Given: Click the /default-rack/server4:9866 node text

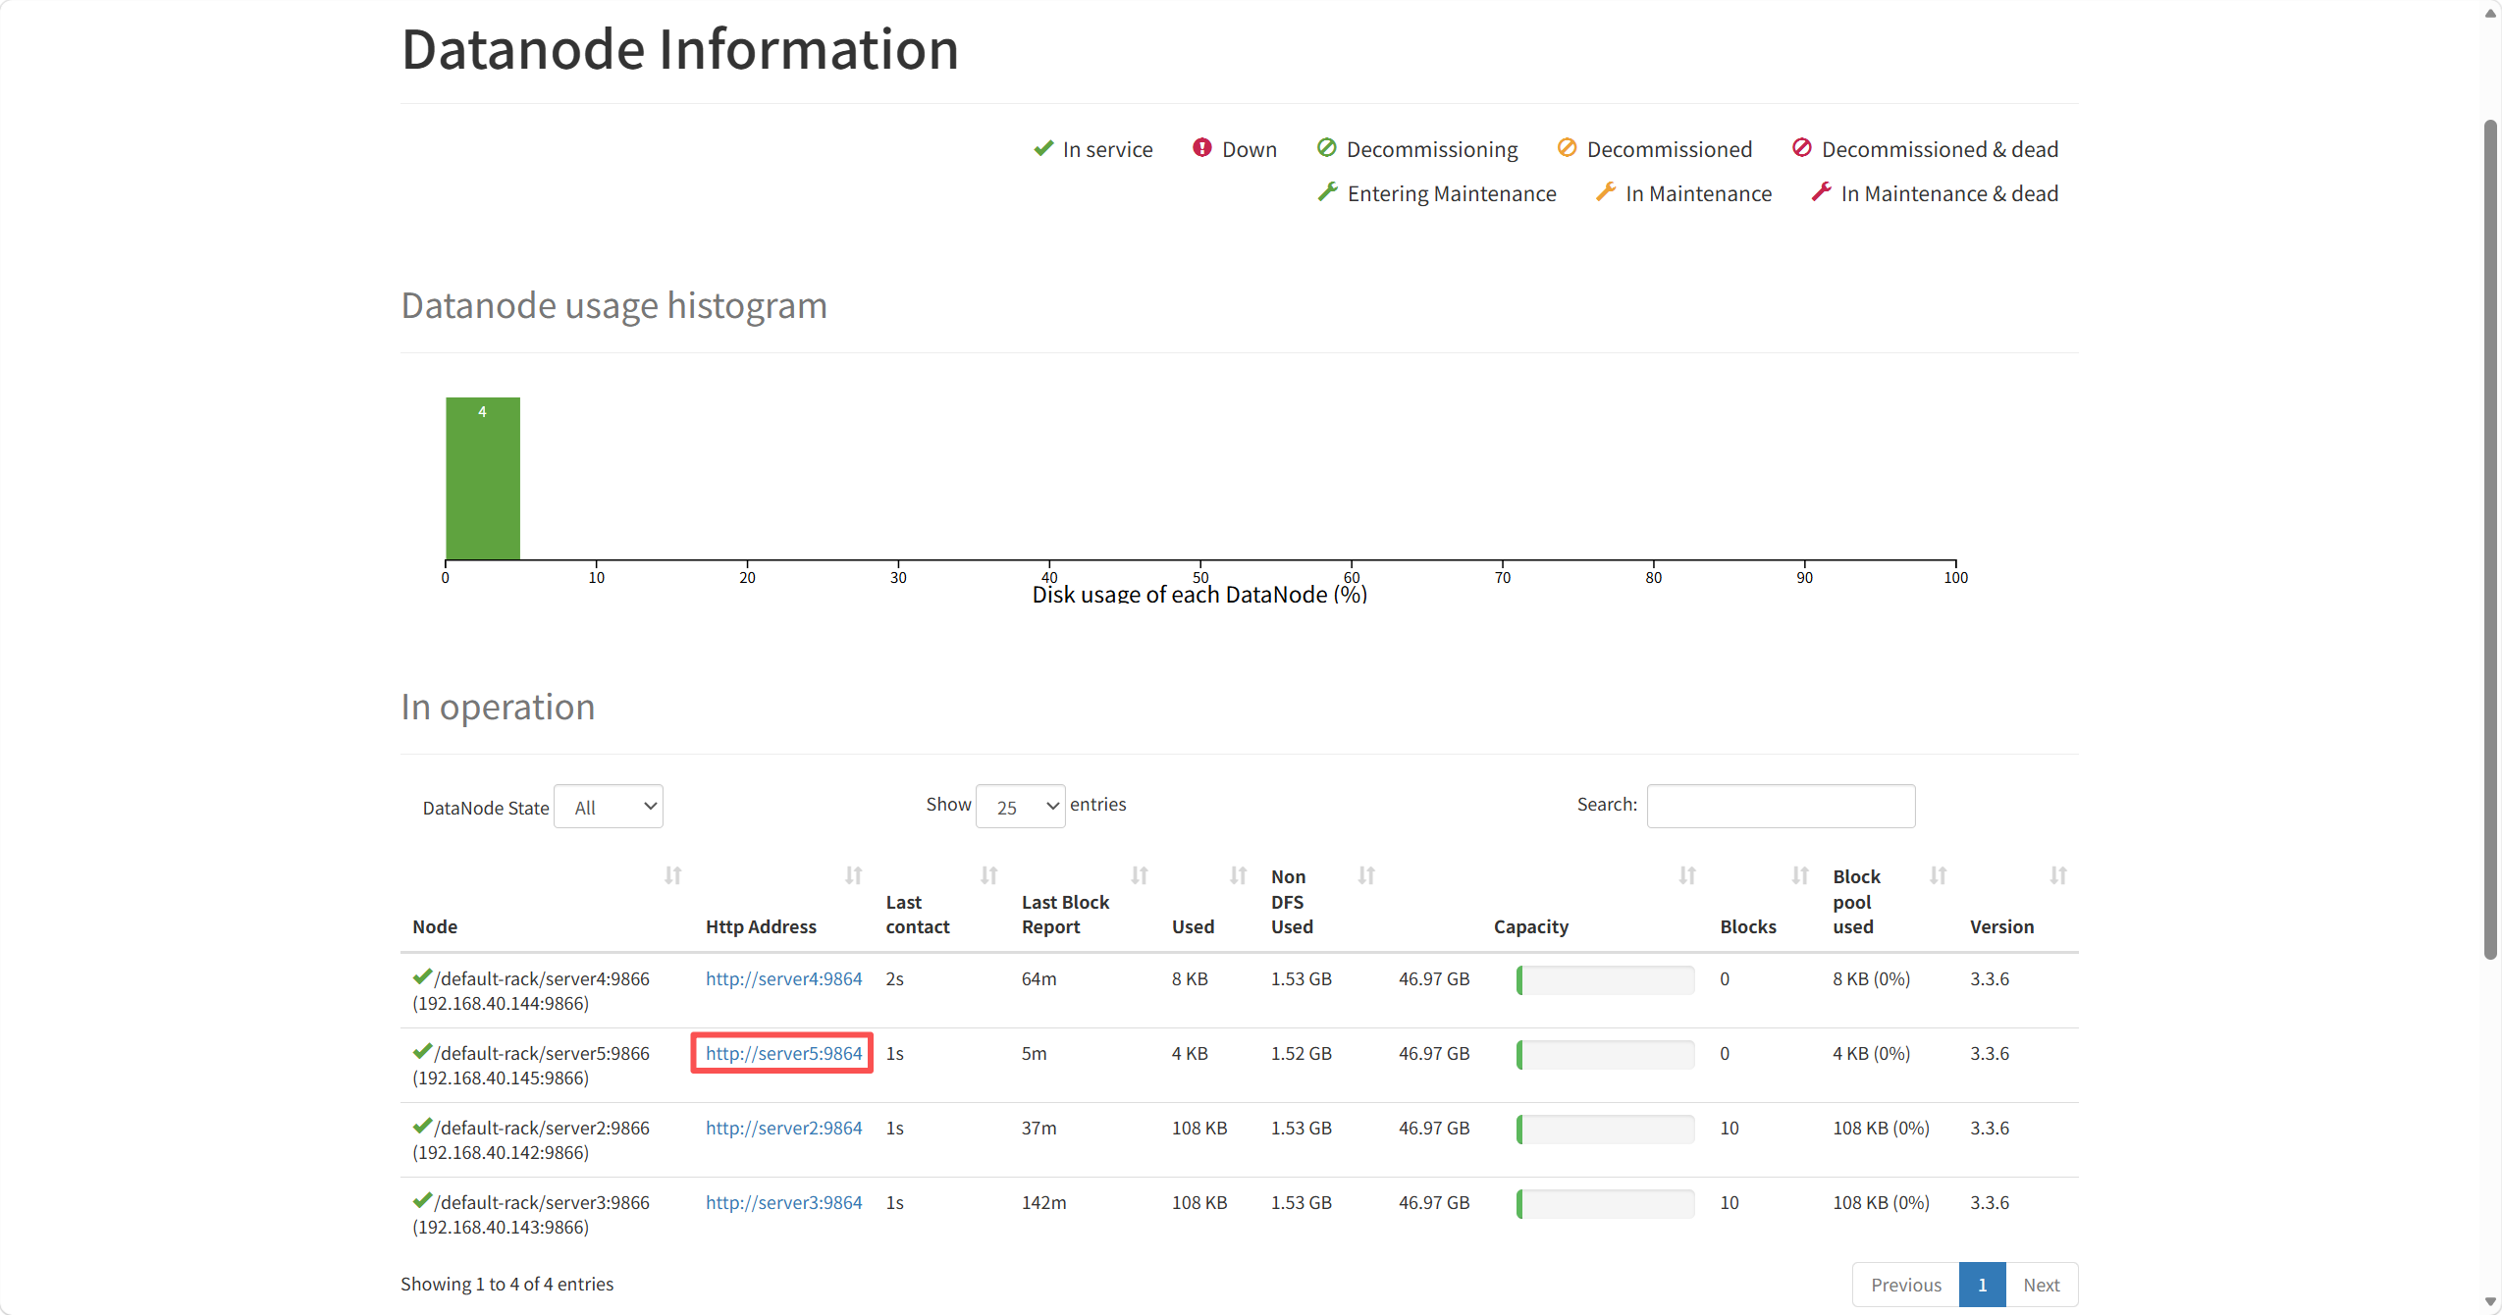Looking at the screenshot, I should 542,978.
